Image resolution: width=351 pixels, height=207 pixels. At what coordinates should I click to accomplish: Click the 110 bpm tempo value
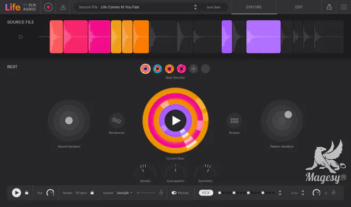coord(81,193)
